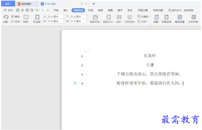The height and width of the screenshot is (130, 202).
Task: Click the Save icon in quick toolbar
Action: (x=18, y=10)
